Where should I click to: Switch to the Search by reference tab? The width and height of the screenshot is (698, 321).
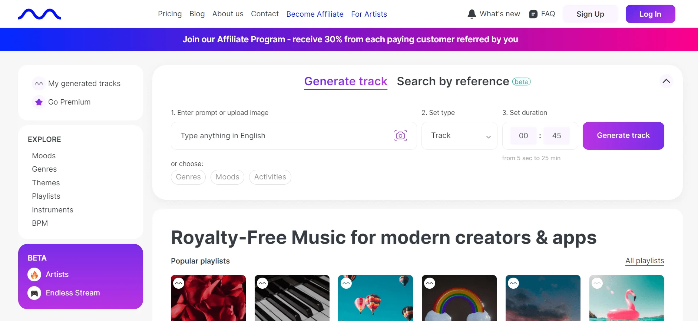[x=453, y=82]
